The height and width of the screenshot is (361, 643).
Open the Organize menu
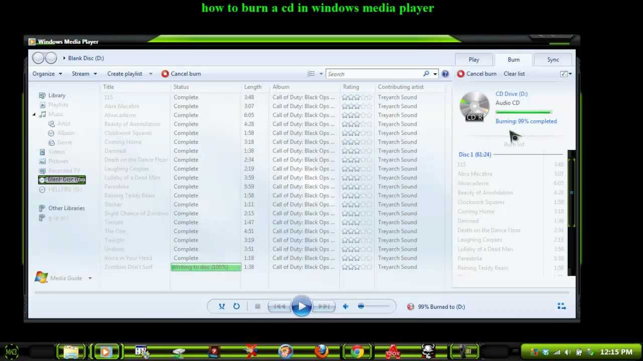47,74
